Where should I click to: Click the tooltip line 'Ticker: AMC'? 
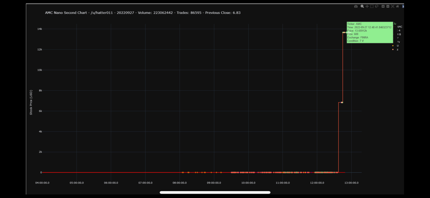354,24
